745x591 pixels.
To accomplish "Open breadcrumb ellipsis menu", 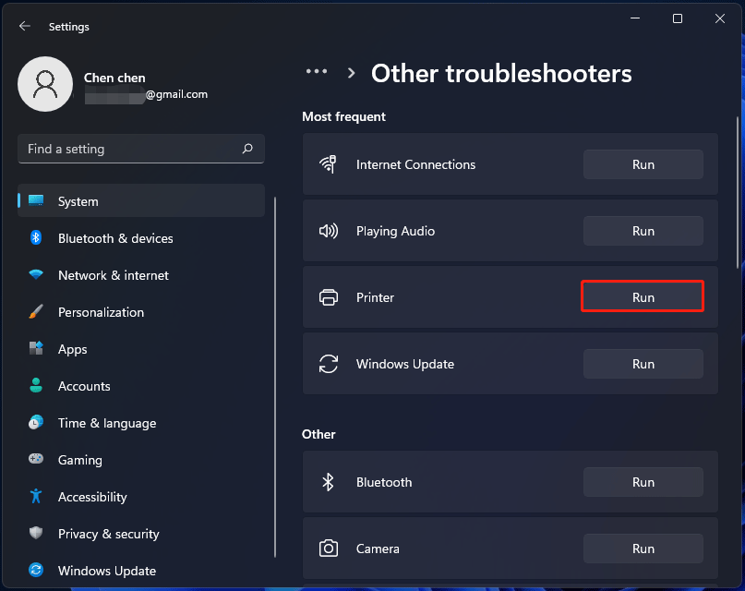I will click(x=317, y=72).
